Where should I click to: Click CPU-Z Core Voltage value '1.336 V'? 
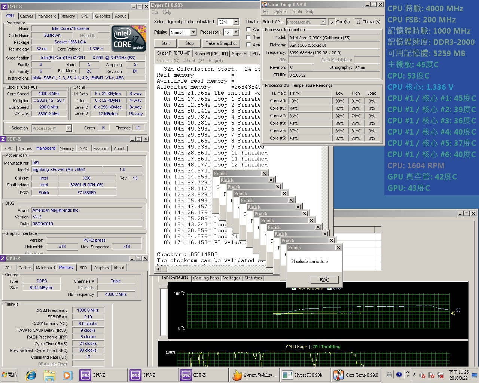point(97,49)
